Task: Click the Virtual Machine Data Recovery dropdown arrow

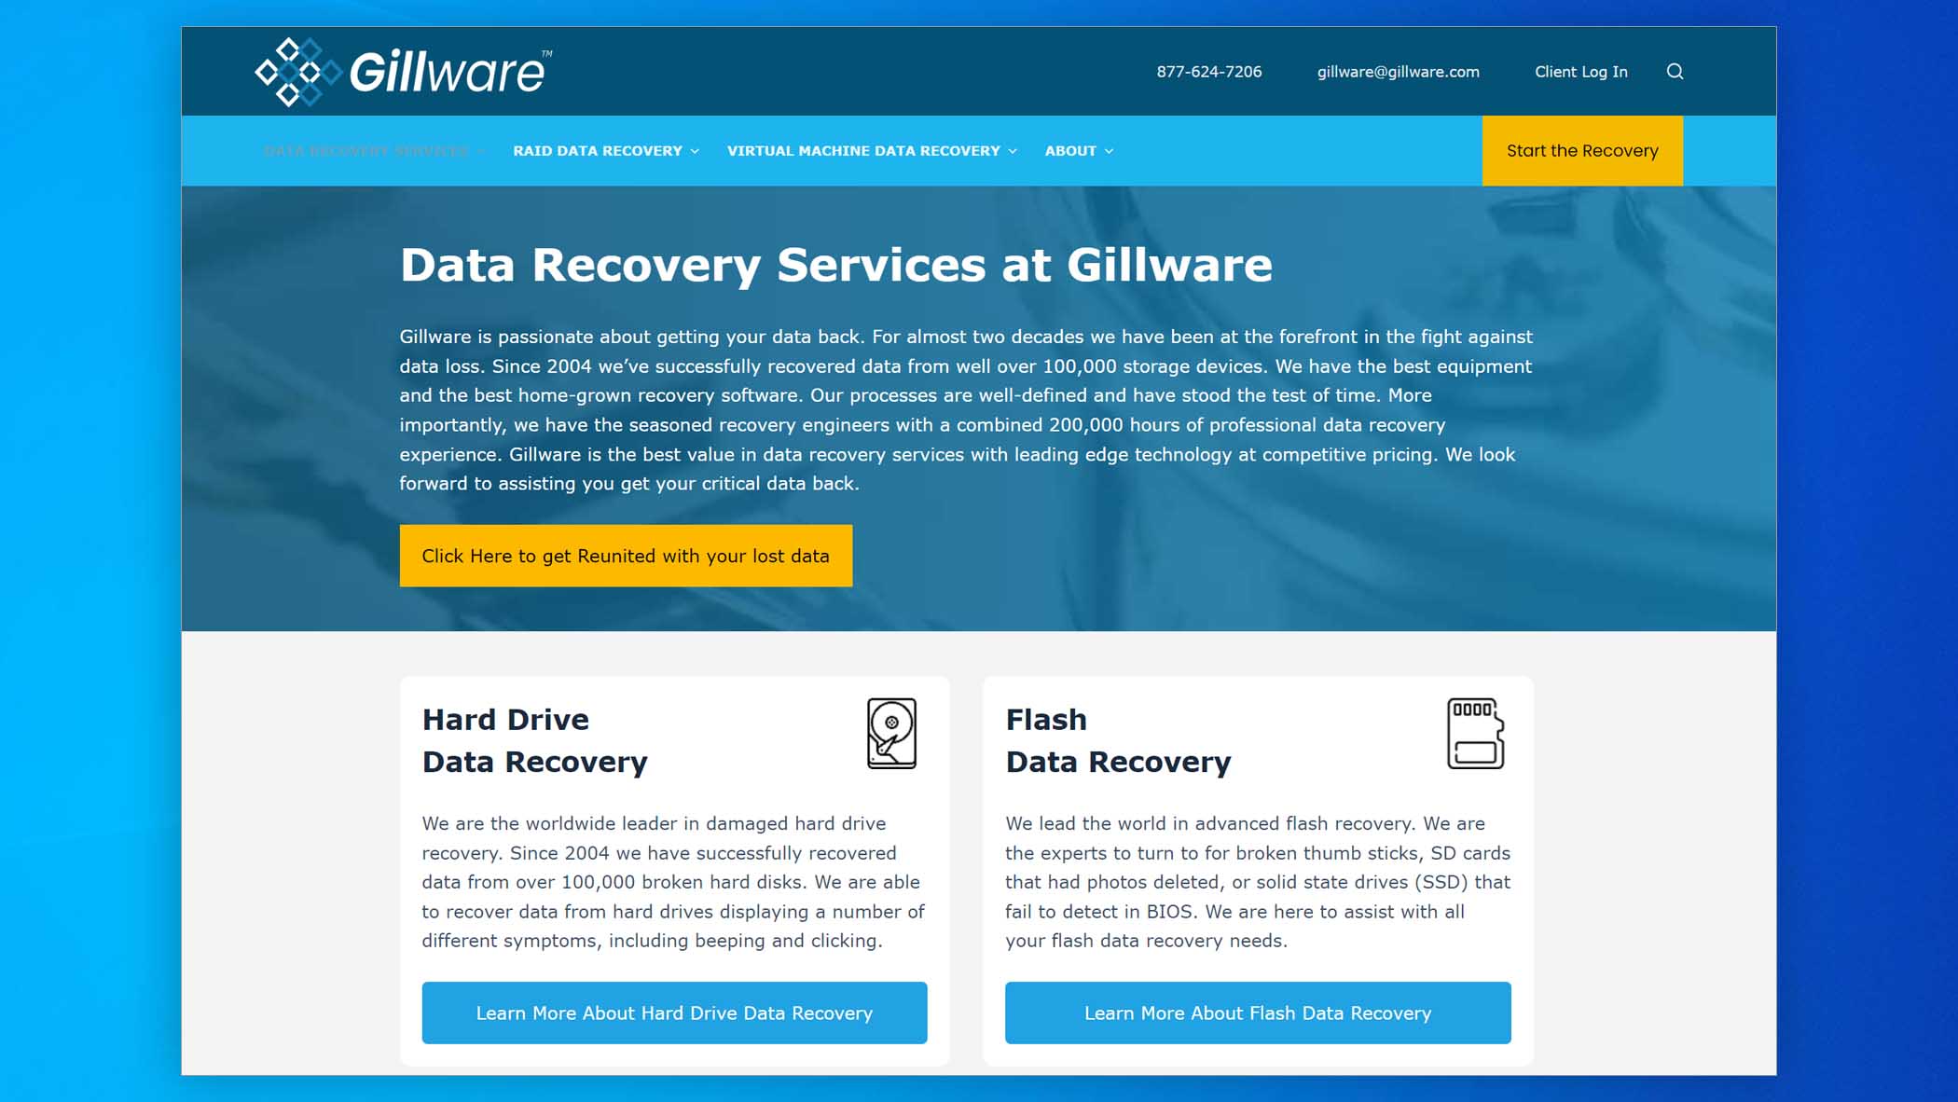Action: (x=1014, y=150)
